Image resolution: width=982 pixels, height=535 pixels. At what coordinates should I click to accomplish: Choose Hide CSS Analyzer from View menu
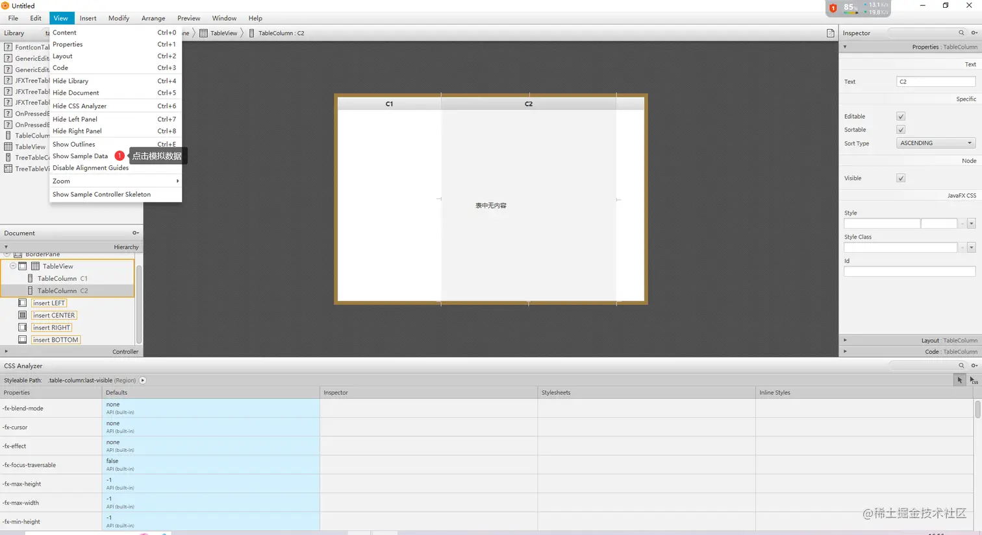click(116, 106)
